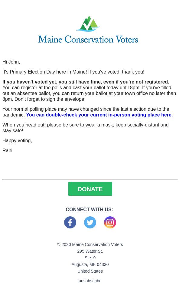Select the address '295 Water St.'
This screenshot has width=179, height=305.
click(x=90, y=251)
